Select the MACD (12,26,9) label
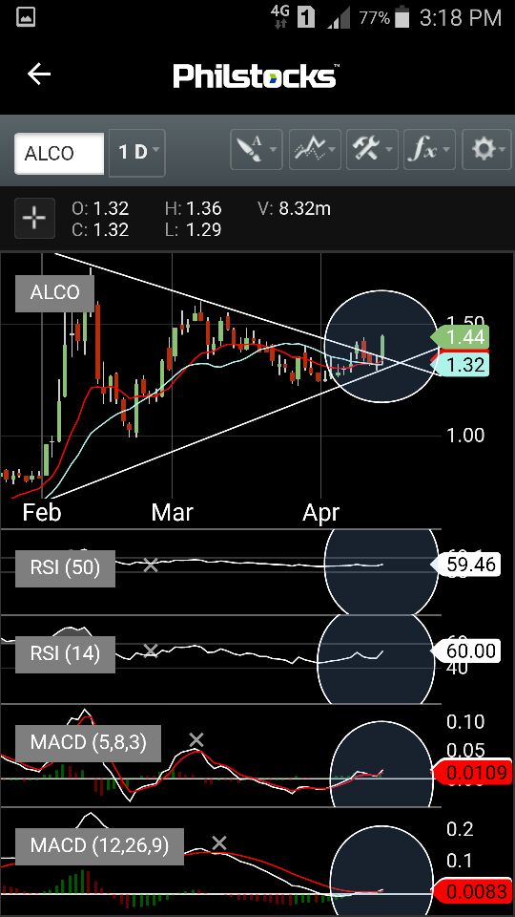 pyautogui.click(x=99, y=845)
